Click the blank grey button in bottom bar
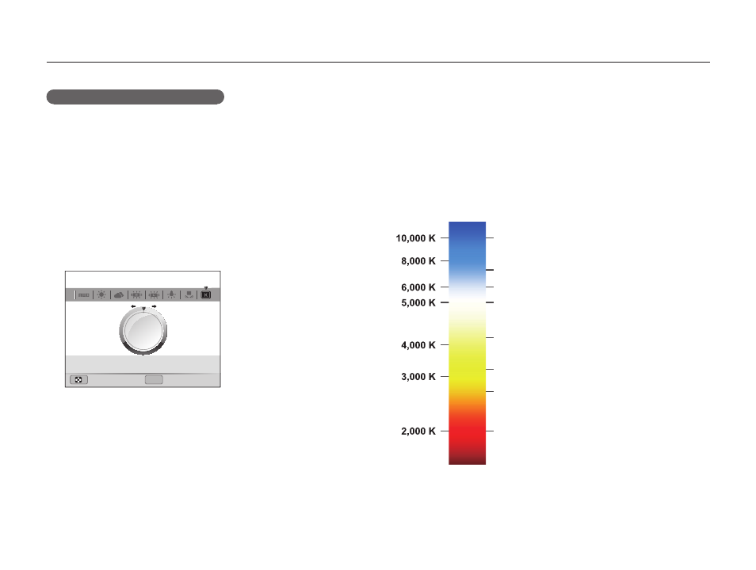 154,380
